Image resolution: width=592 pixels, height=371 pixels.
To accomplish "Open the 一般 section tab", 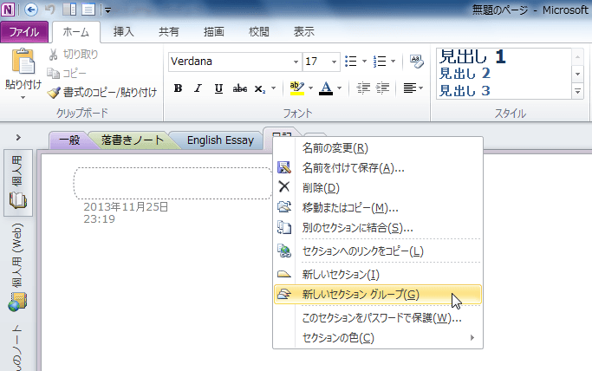I will [x=69, y=140].
